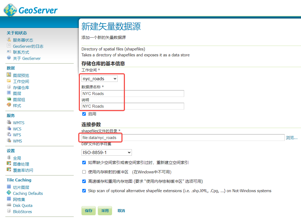Image resolution: width=301 pixels, height=219 pixels.
Task: Open 存储仓库 in sidebar
Action: click(21, 87)
